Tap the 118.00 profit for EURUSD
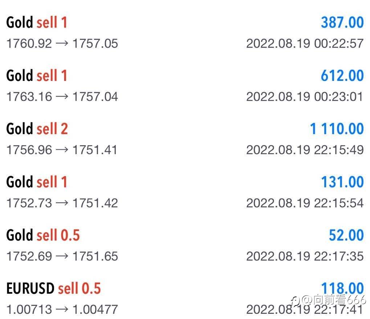The width and height of the screenshot is (370, 319). pyautogui.click(x=342, y=289)
